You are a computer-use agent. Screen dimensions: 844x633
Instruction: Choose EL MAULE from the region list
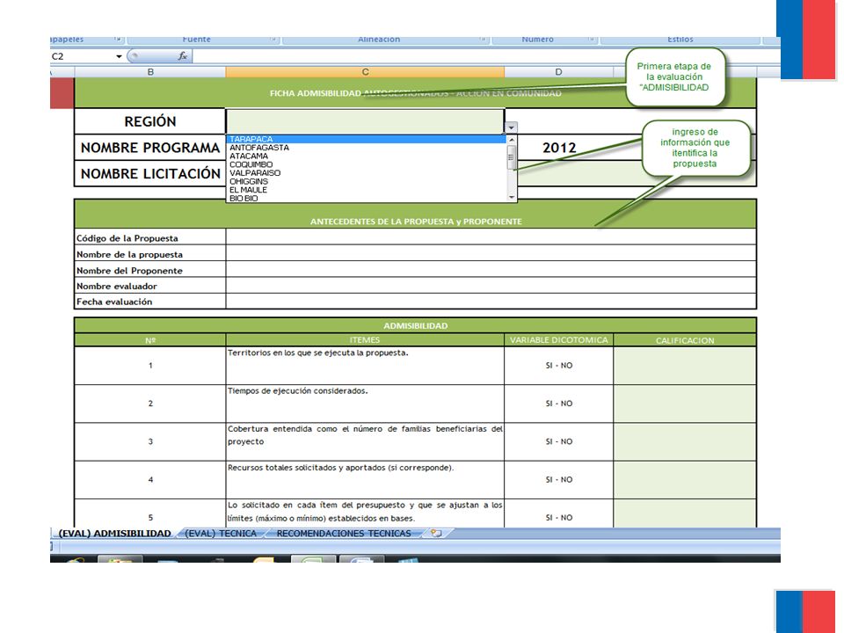366,190
